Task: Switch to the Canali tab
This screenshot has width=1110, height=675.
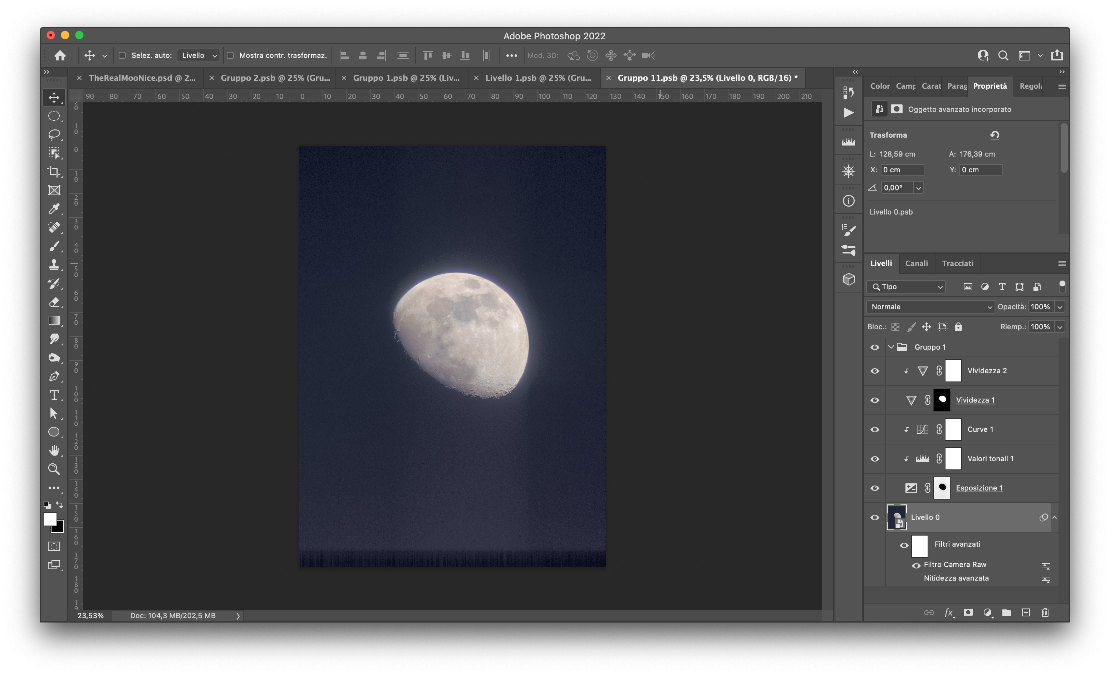Action: point(916,263)
